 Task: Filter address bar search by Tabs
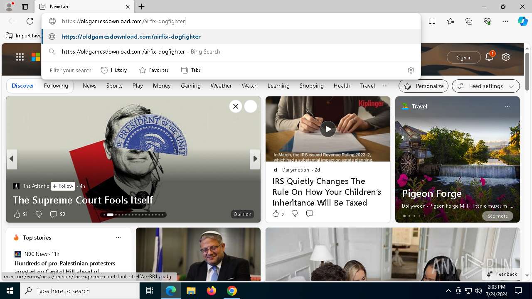pos(191,70)
